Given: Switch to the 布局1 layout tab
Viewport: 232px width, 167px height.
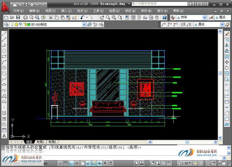Looking at the screenshot, I should click(40, 142).
